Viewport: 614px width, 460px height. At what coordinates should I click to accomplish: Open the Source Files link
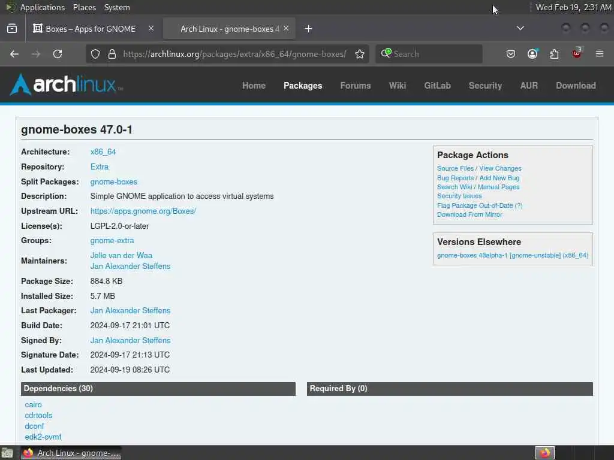[455, 168]
